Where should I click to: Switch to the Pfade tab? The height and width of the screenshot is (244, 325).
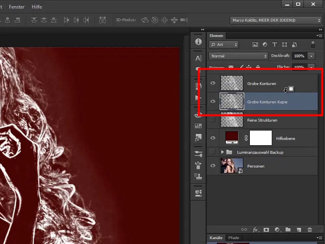click(234, 238)
